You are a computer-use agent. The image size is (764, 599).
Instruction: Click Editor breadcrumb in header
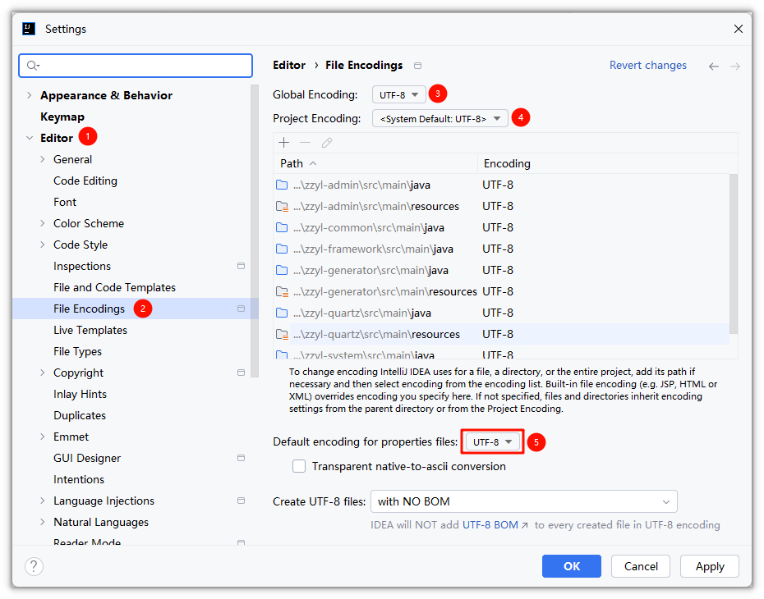tap(289, 65)
